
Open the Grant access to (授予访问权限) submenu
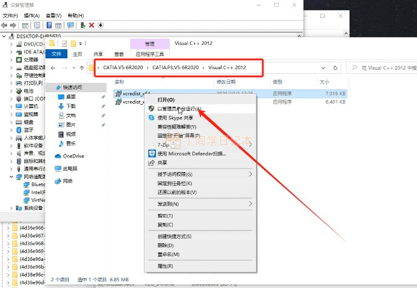click(x=200, y=174)
